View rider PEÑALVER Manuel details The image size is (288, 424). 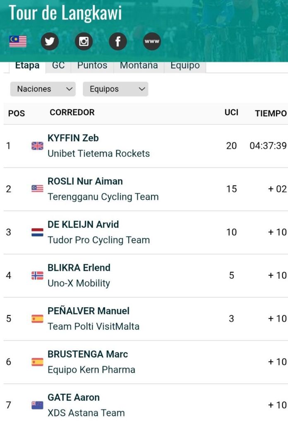[89, 311]
